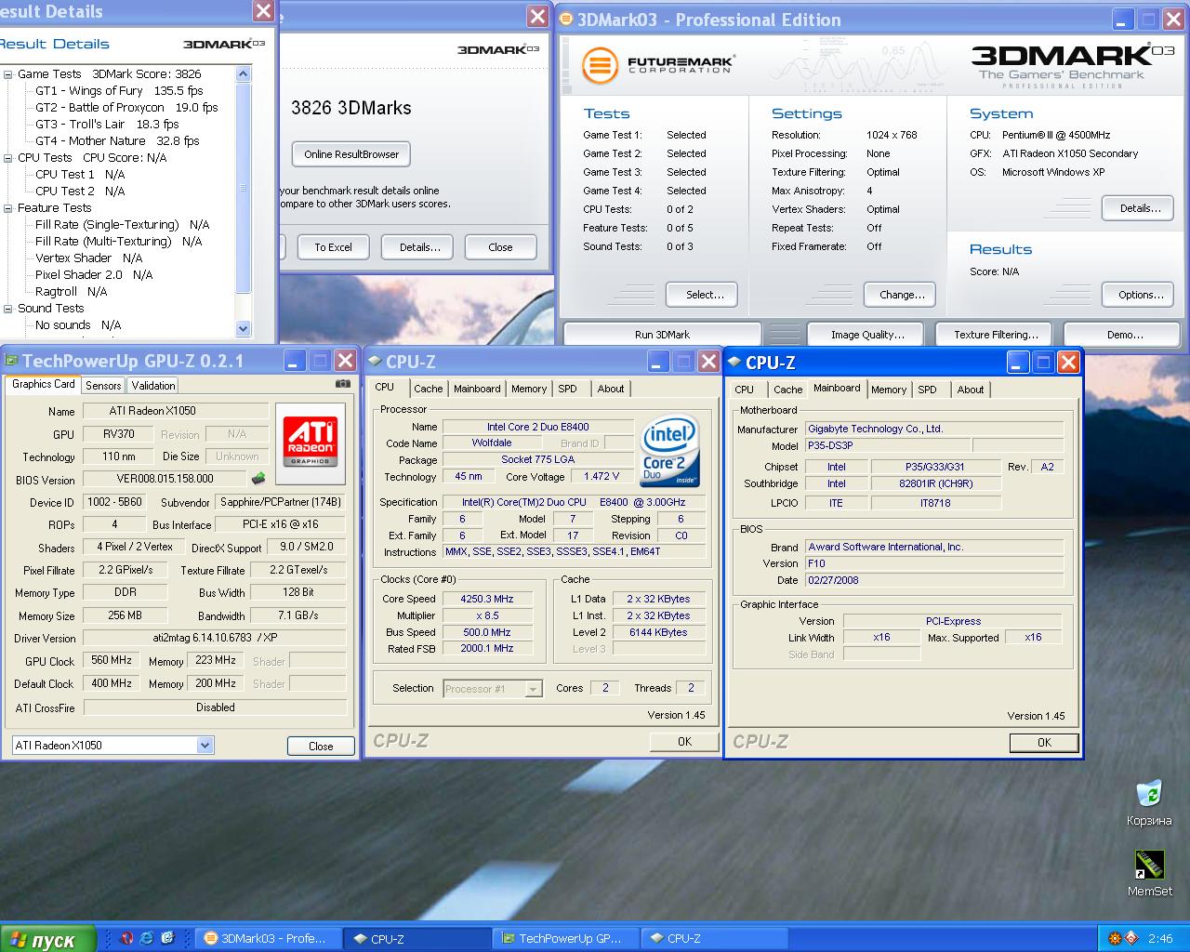Open the пуск Start button
1190x952 pixels.
[48, 940]
